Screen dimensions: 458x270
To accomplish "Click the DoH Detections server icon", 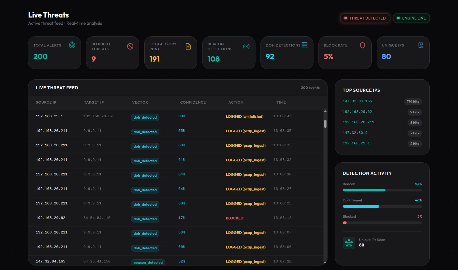I will [x=304, y=45].
